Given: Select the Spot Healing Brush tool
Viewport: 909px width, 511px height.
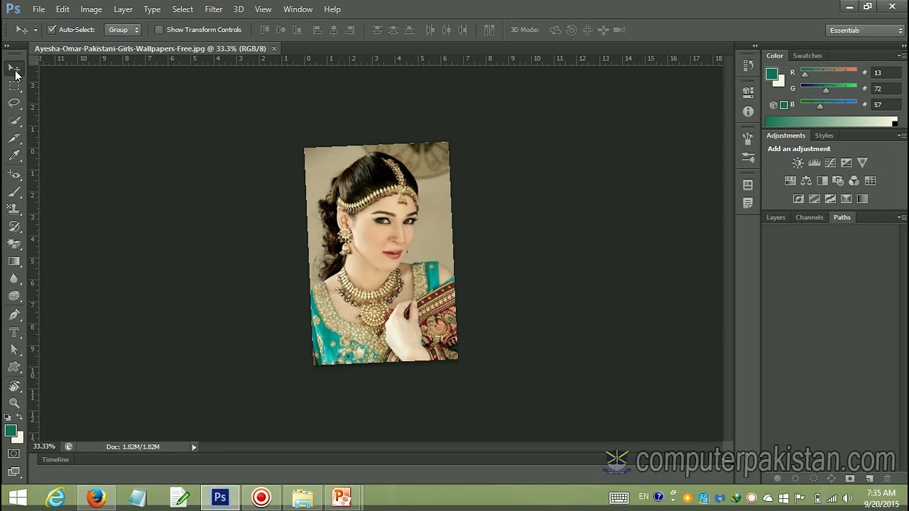Looking at the screenshot, I should click(x=14, y=174).
